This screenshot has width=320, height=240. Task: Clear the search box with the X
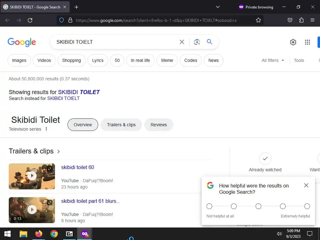[182, 42]
